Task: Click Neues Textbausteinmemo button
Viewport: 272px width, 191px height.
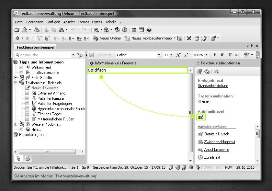Action: (148, 38)
